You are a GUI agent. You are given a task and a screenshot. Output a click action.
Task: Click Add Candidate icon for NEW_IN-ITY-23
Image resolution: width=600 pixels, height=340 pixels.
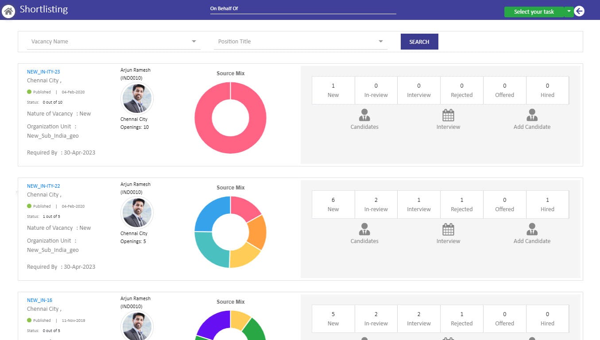(x=532, y=115)
